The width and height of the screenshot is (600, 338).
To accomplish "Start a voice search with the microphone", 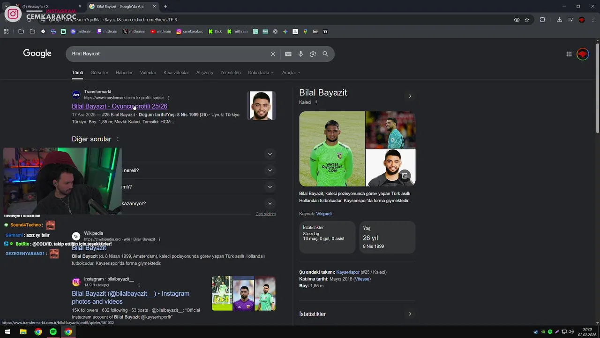I will pos(300,54).
